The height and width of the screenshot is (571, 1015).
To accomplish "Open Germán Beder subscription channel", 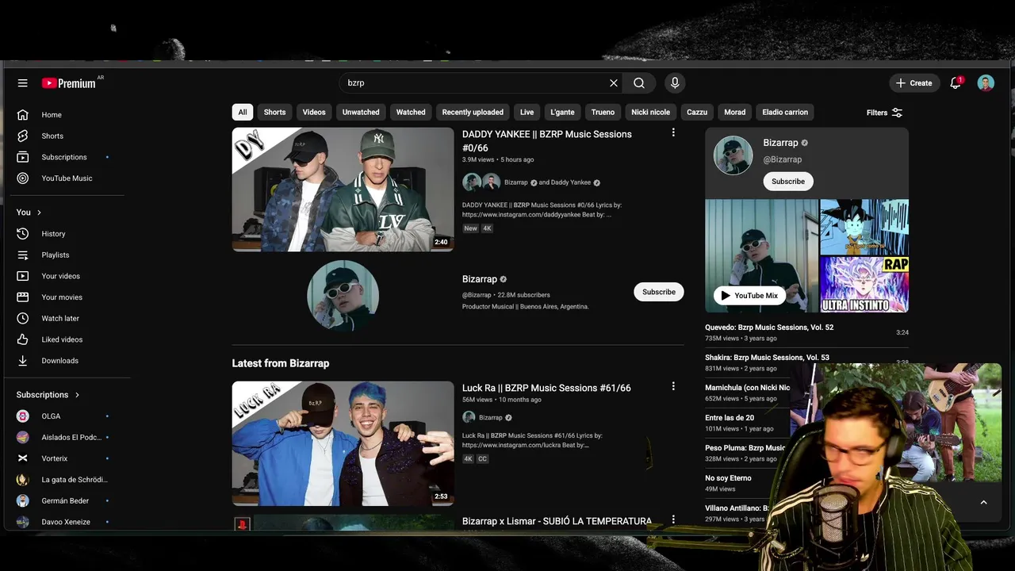I will pyautogui.click(x=63, y=501).
